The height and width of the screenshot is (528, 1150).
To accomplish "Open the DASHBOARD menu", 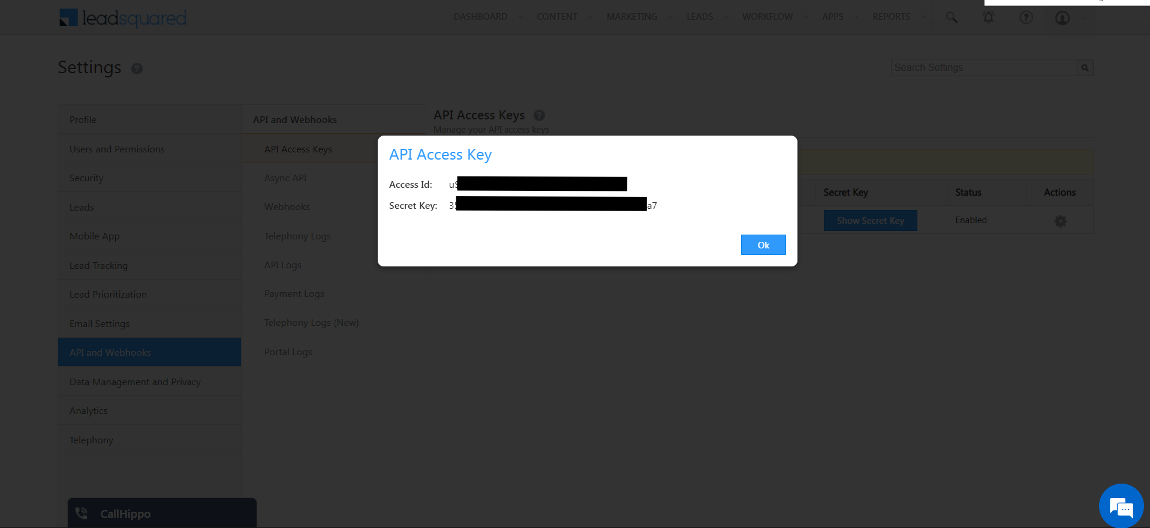I will click(480, 17).
